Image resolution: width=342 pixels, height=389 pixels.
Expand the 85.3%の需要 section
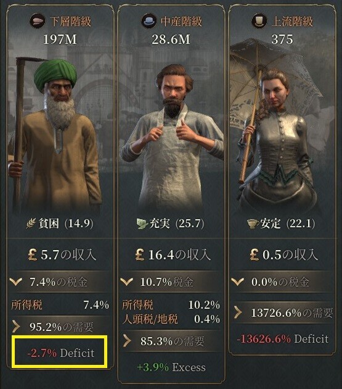click(x=171, y=341)
